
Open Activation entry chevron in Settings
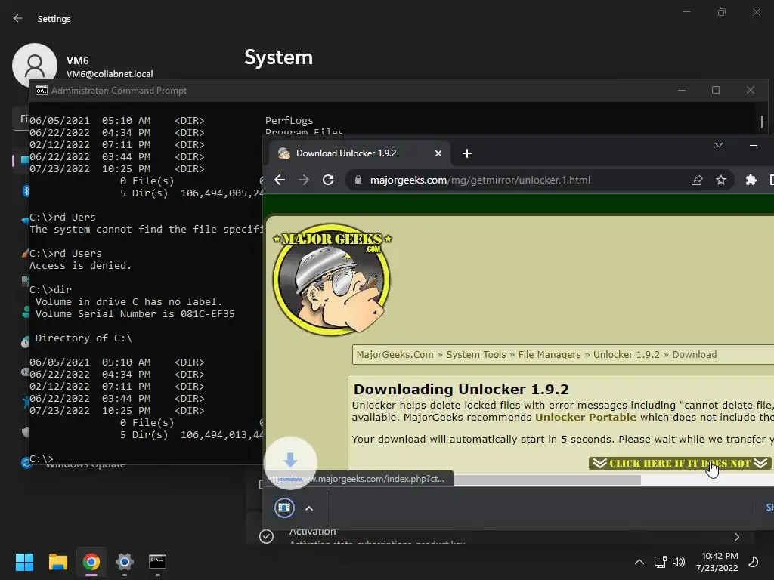pyautogui.click(x=737, y=537)
